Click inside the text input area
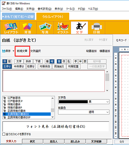Image resolution: width=129 pixels, height=145 pixels. (x=54, y=81)
